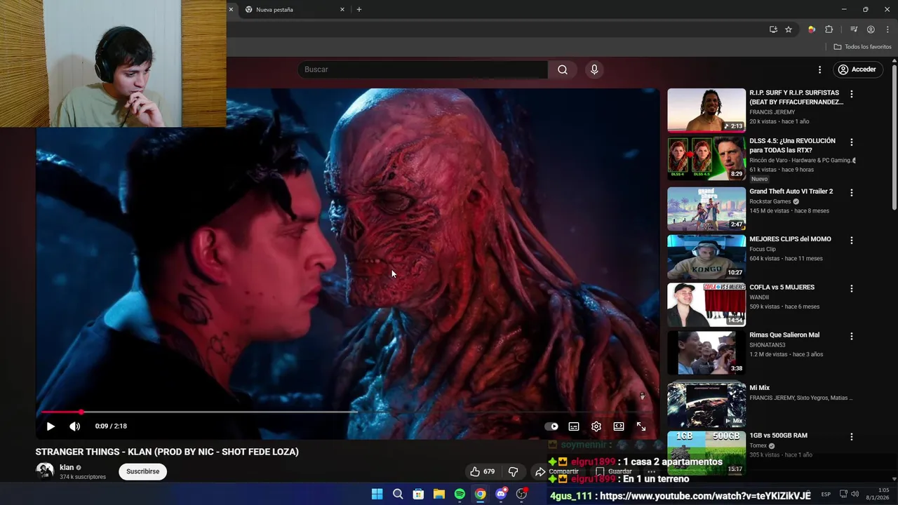Open the 1GB vs 500GB RAM video title
Image resolution: width=898 pixels, height=505 pixels.
pyautogui.click(x=778, y=436)
